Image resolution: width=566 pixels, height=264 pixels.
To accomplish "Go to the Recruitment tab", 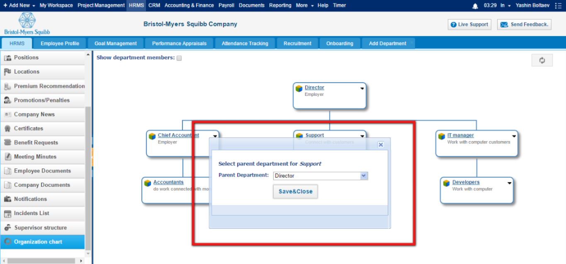I will click(x=297, y=44).
